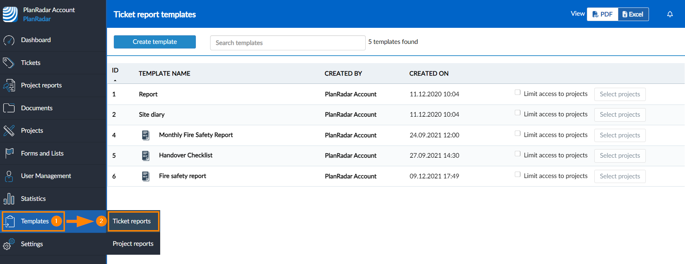Tick Limit access checkbox for Fire safety report
This screenshot has width=685, height=264.
tap(518, 174)
